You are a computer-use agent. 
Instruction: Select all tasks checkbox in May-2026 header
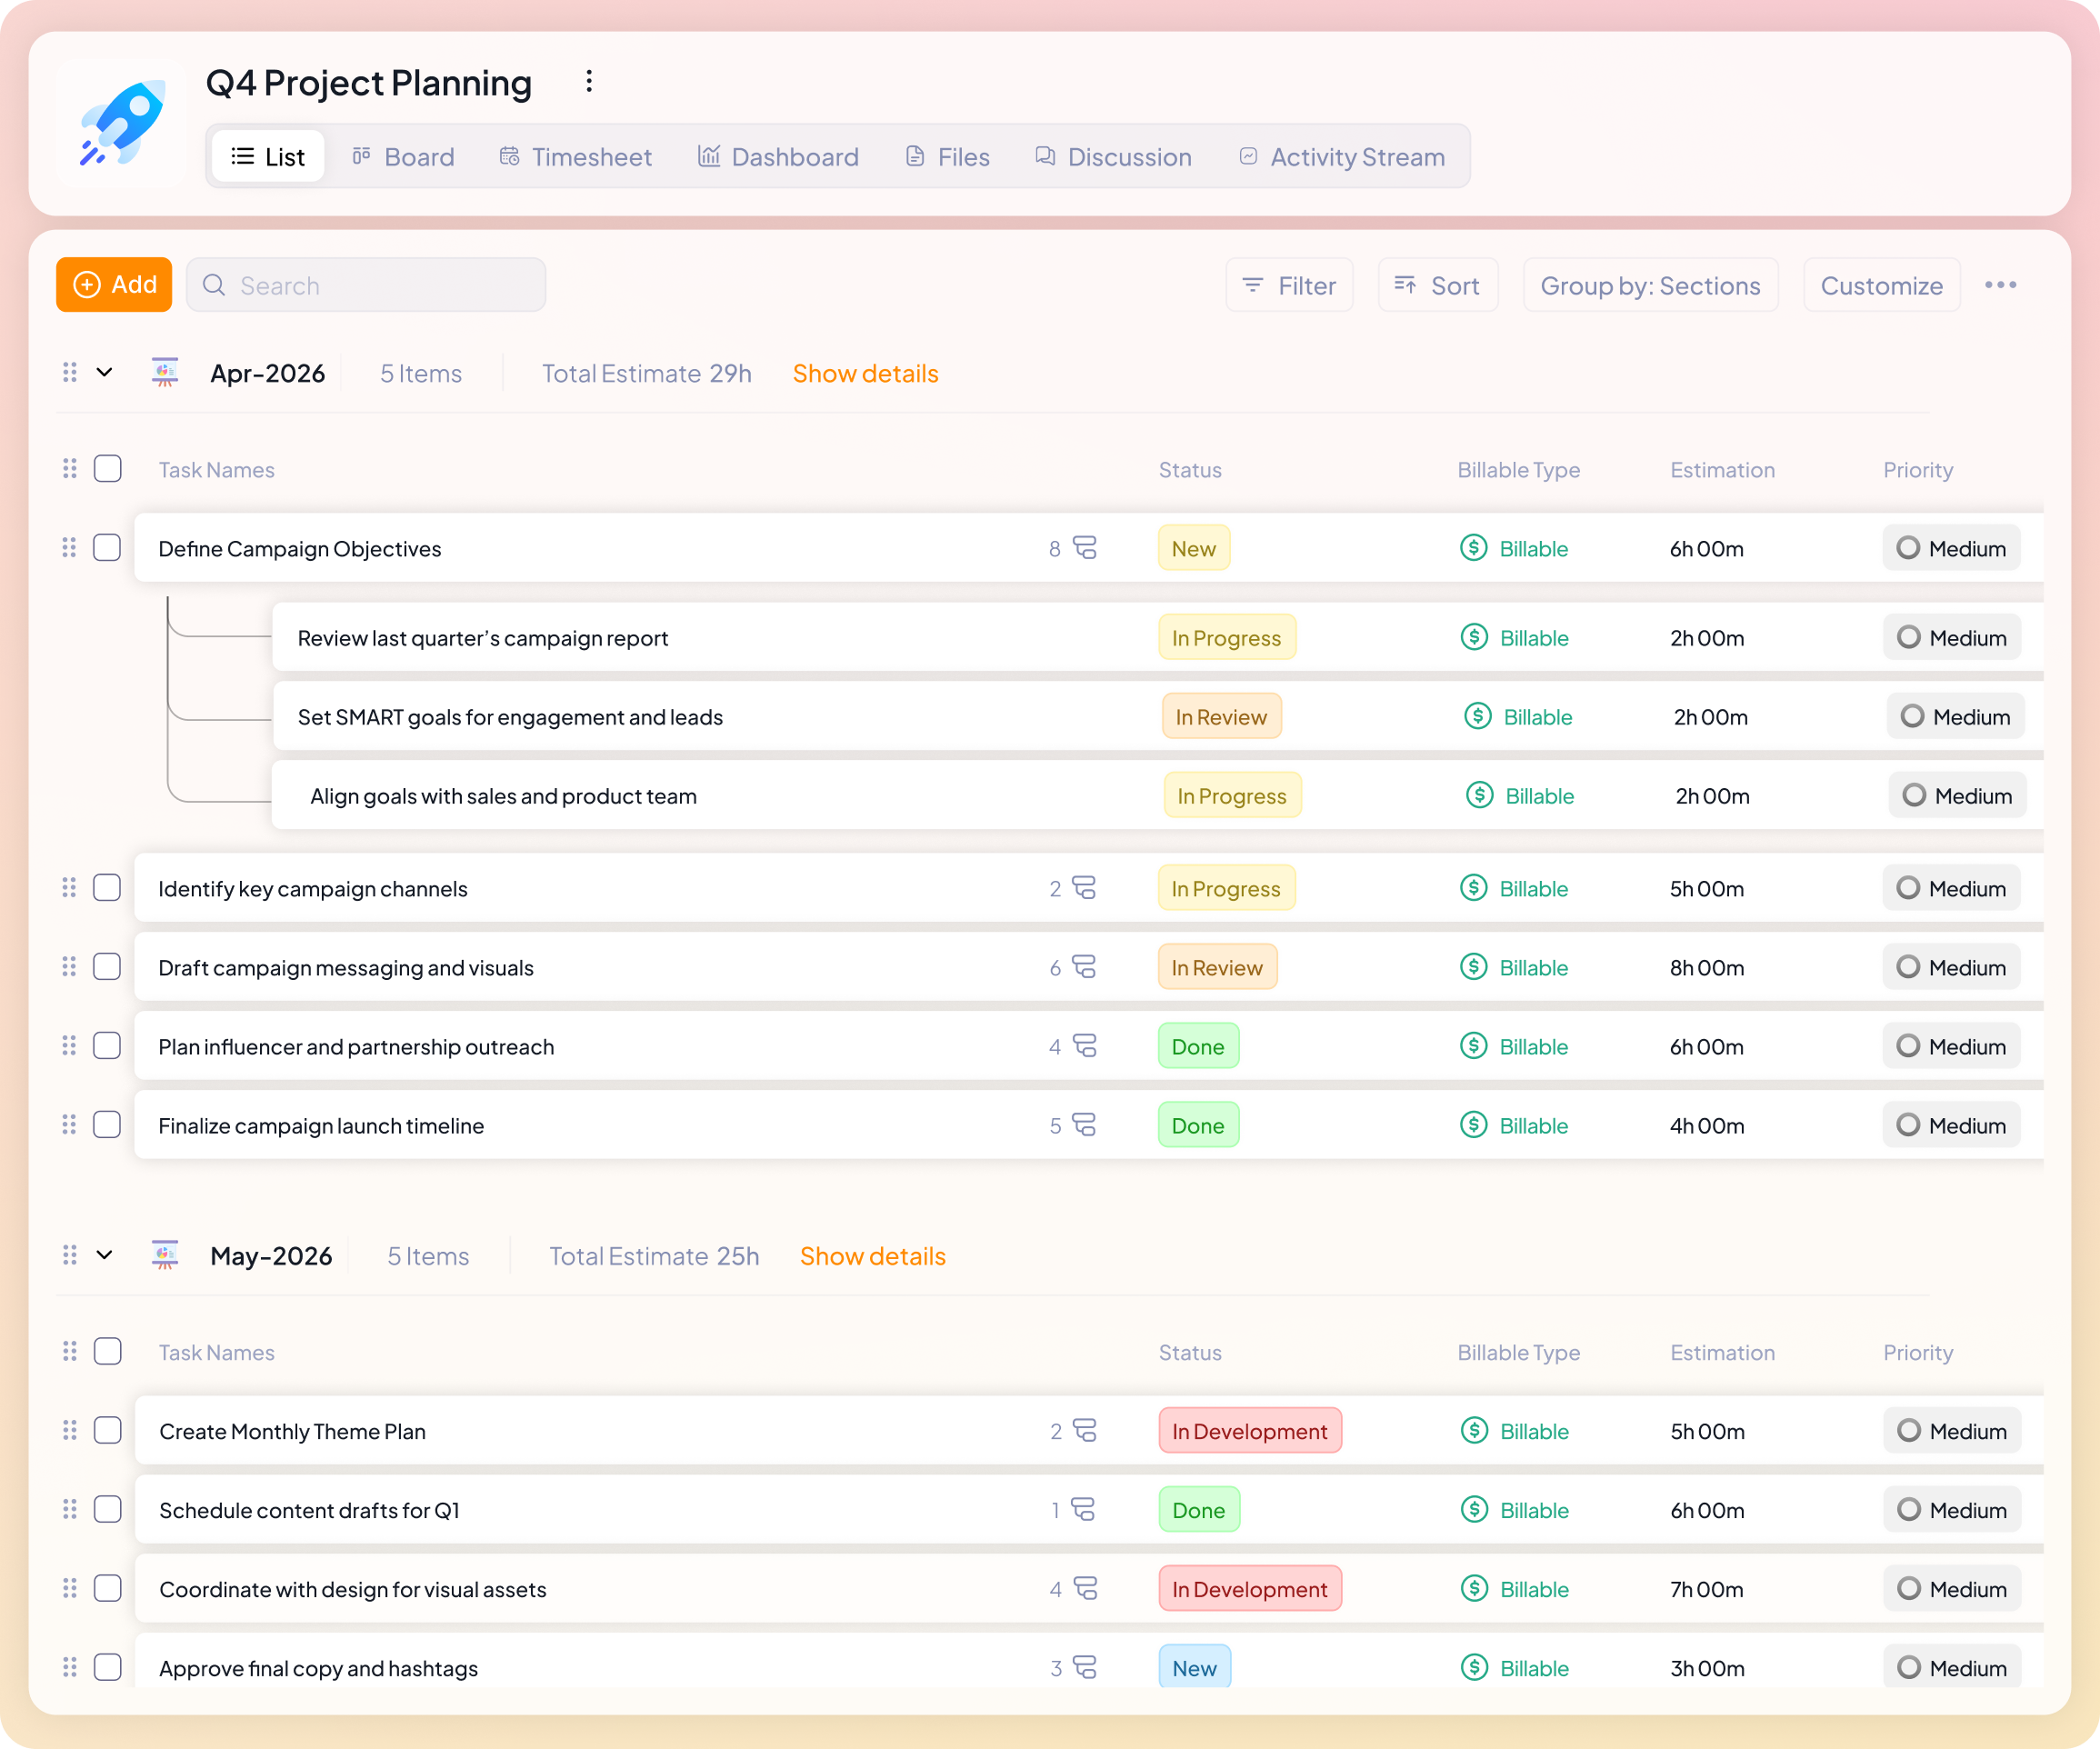pos(108,1352)
